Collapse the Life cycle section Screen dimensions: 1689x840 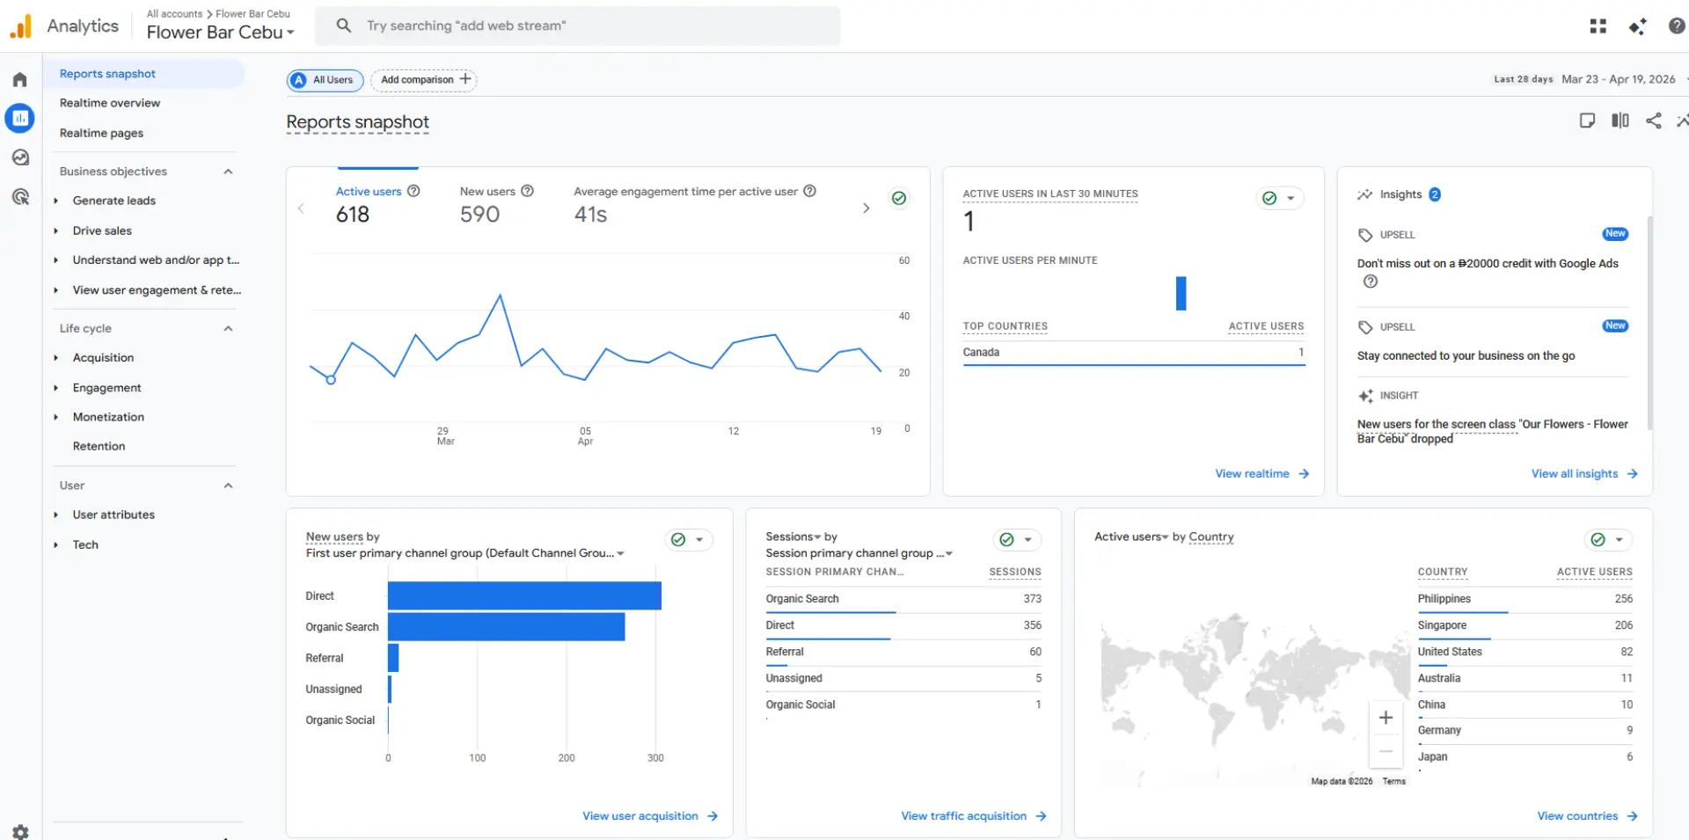228,328
